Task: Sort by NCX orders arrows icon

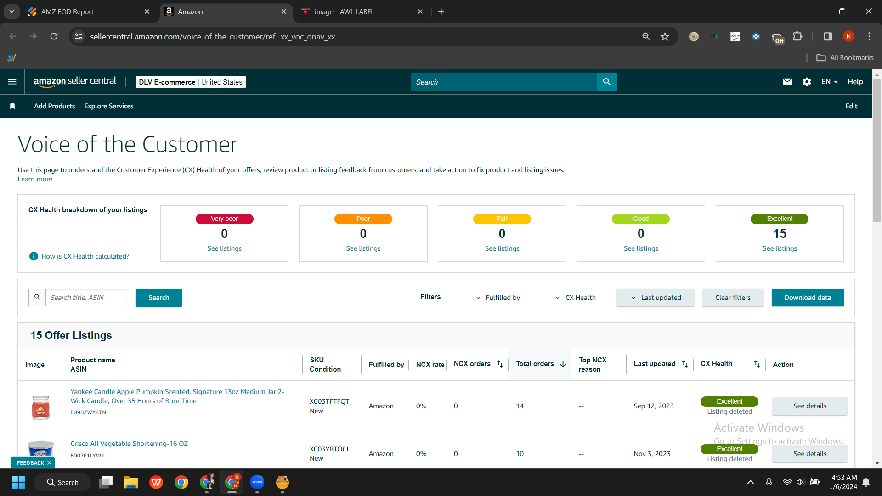Action: point(500,364)
